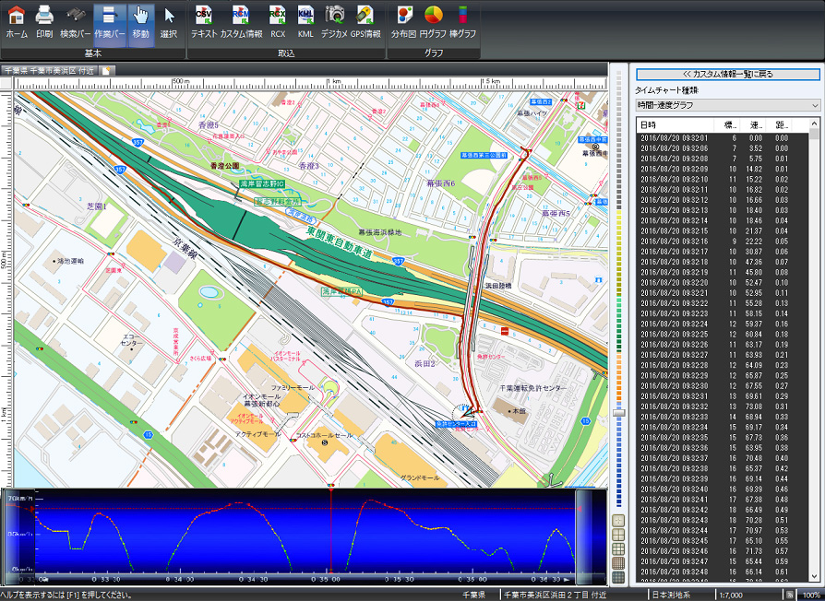Click the status bar feed icon beside 100%
825x601 pixels.
click(x=790, y=595)
